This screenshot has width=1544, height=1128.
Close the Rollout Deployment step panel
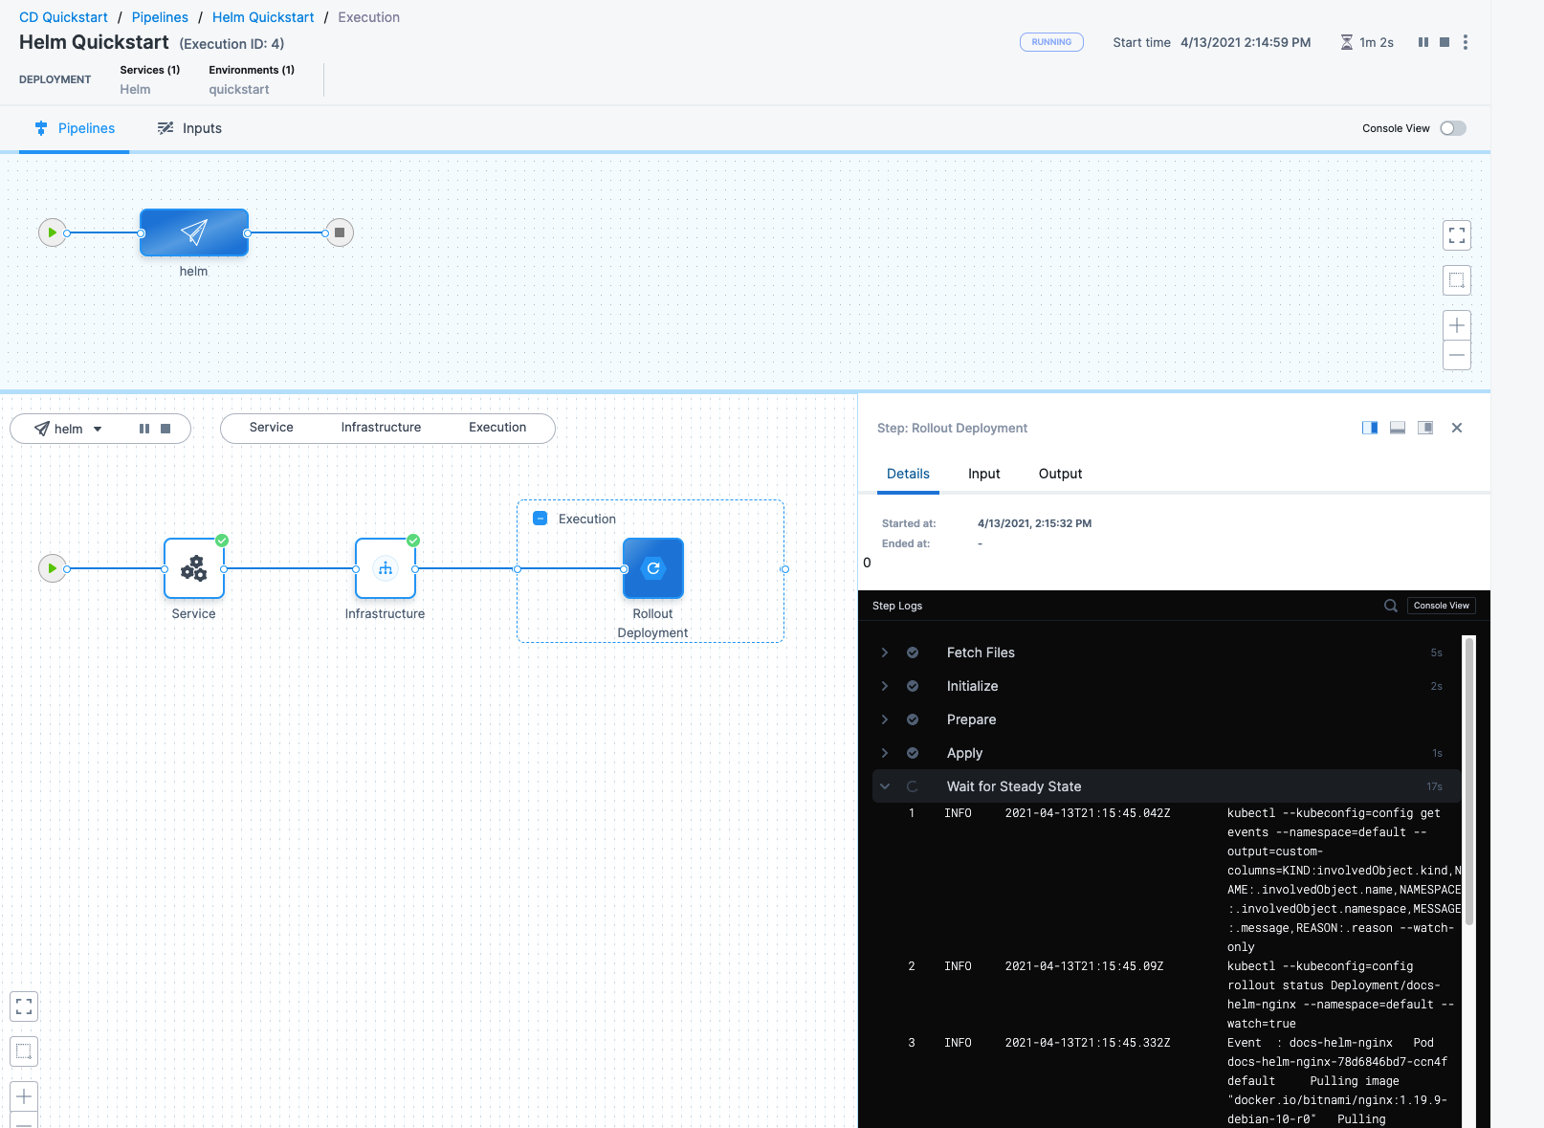point(1457,428)
